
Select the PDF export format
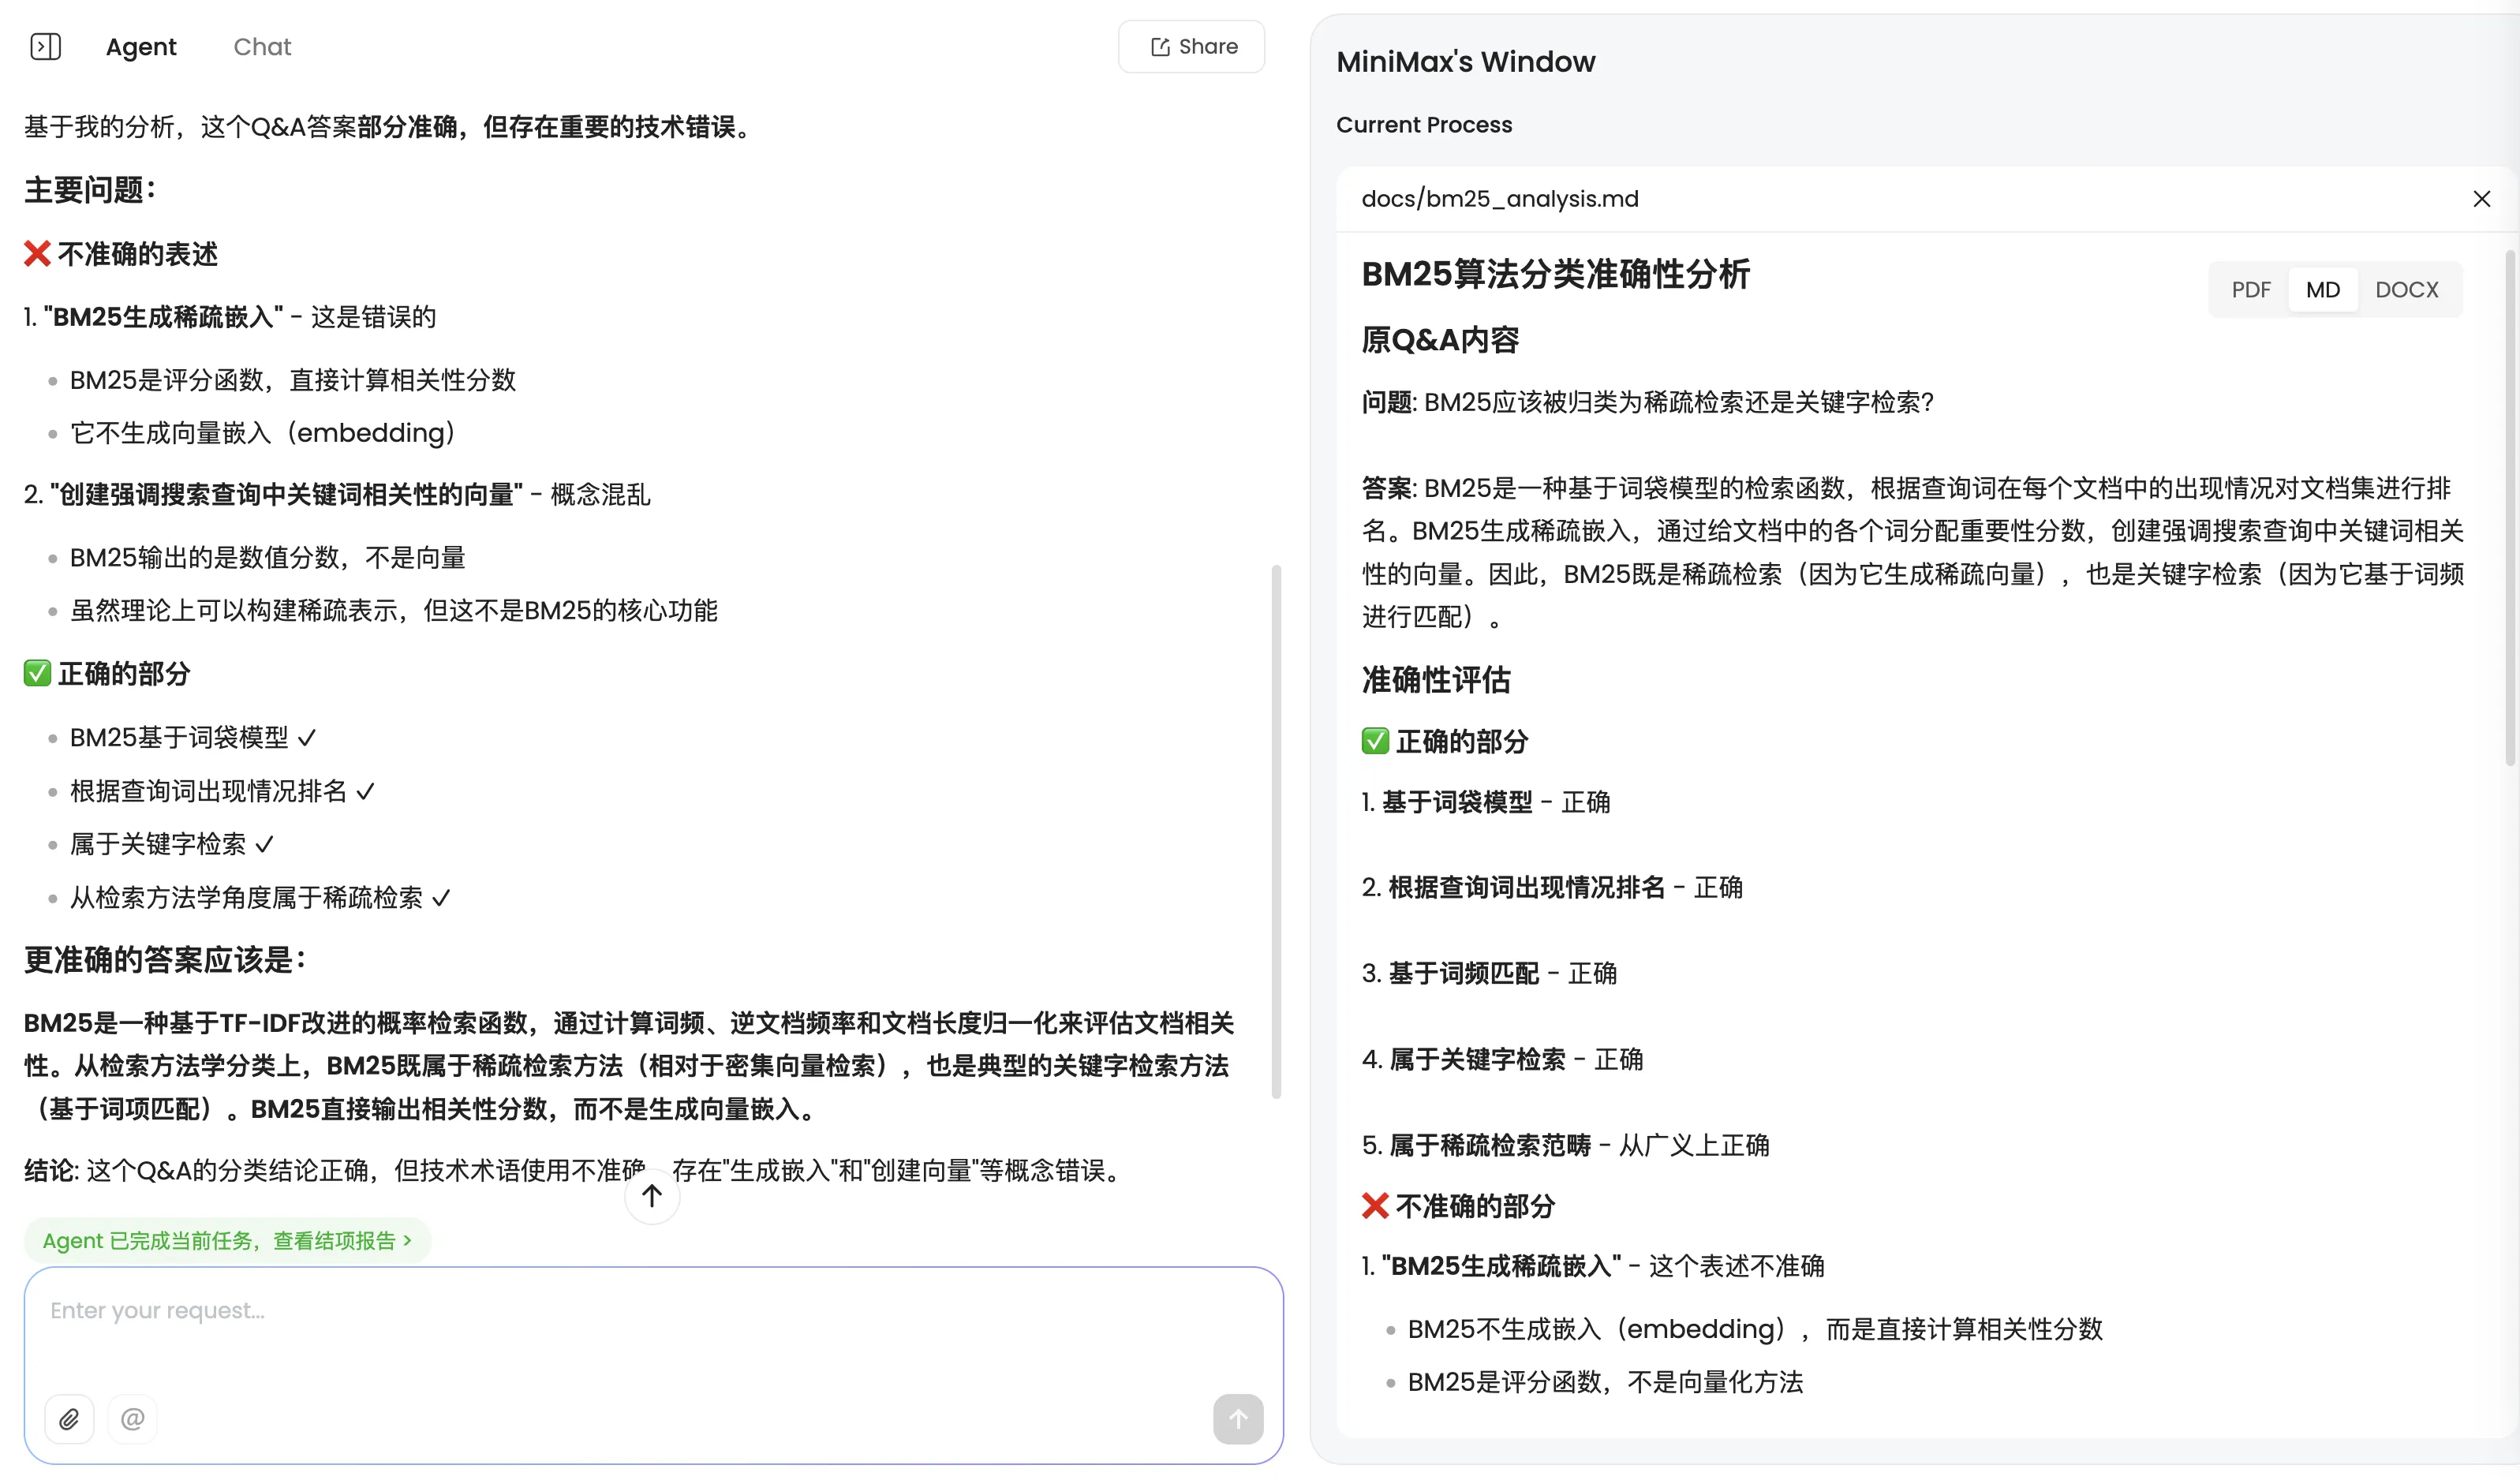[x=2251, y=289]
